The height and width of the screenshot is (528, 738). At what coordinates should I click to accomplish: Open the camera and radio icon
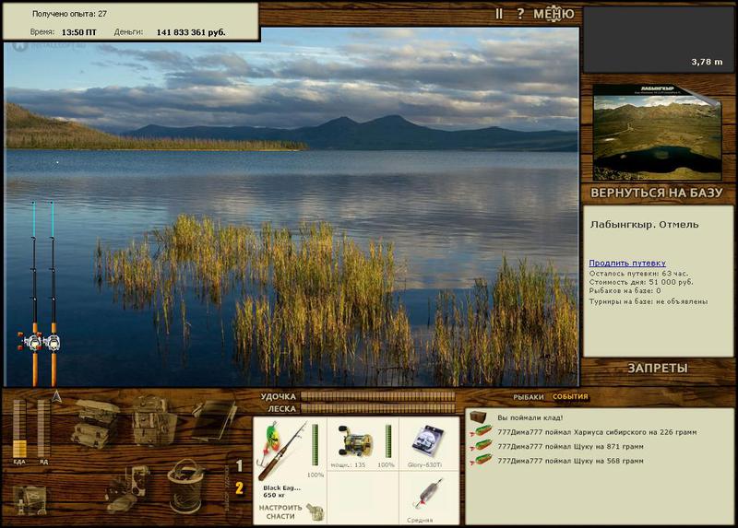[128, 489]
